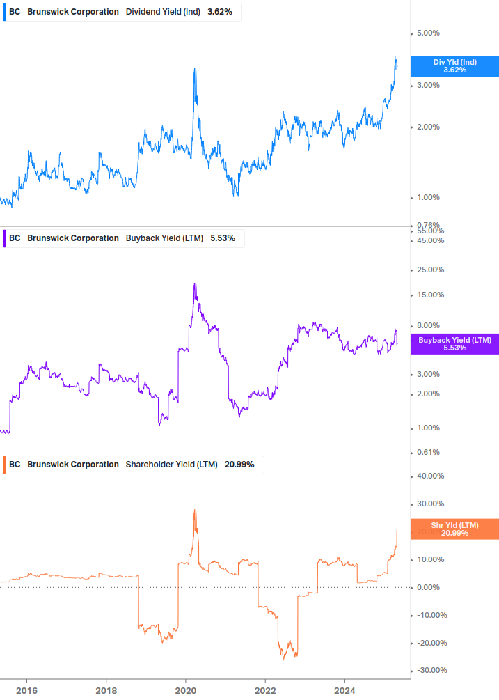
Task: Click the Shareholder Yield (LTM) legend label
Action: pyautogui.click(x=171, y=465)
